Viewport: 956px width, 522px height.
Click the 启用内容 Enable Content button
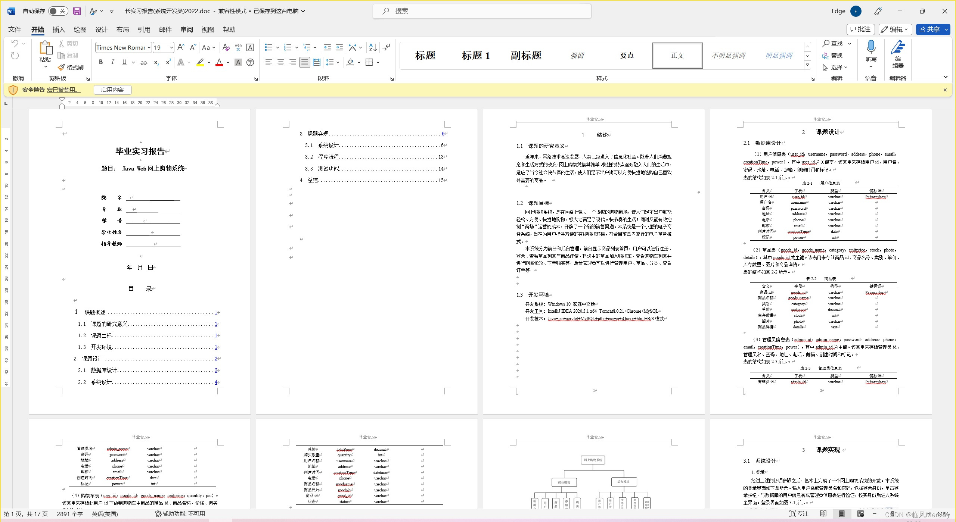point(112,90)
